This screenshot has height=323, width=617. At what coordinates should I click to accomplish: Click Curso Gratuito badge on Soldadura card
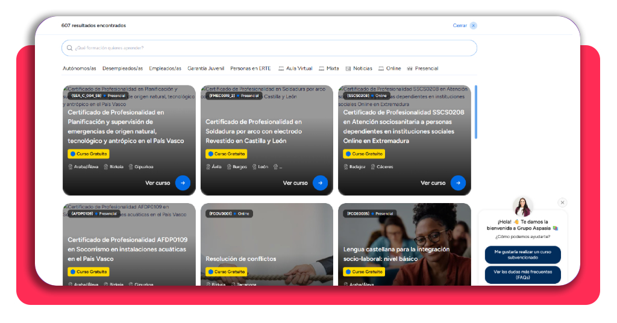(x=227, y=154)
